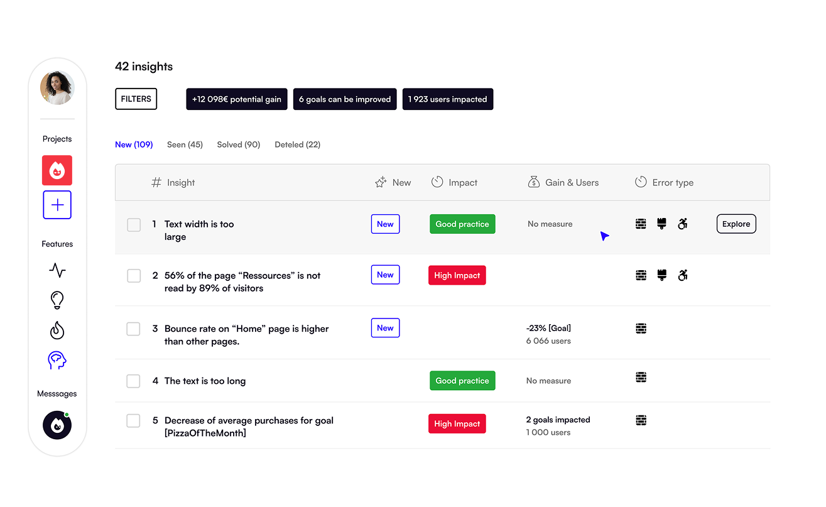826x507 pixels.
Task: Click the clock icon beside Error type
Action: coord(641,182)
